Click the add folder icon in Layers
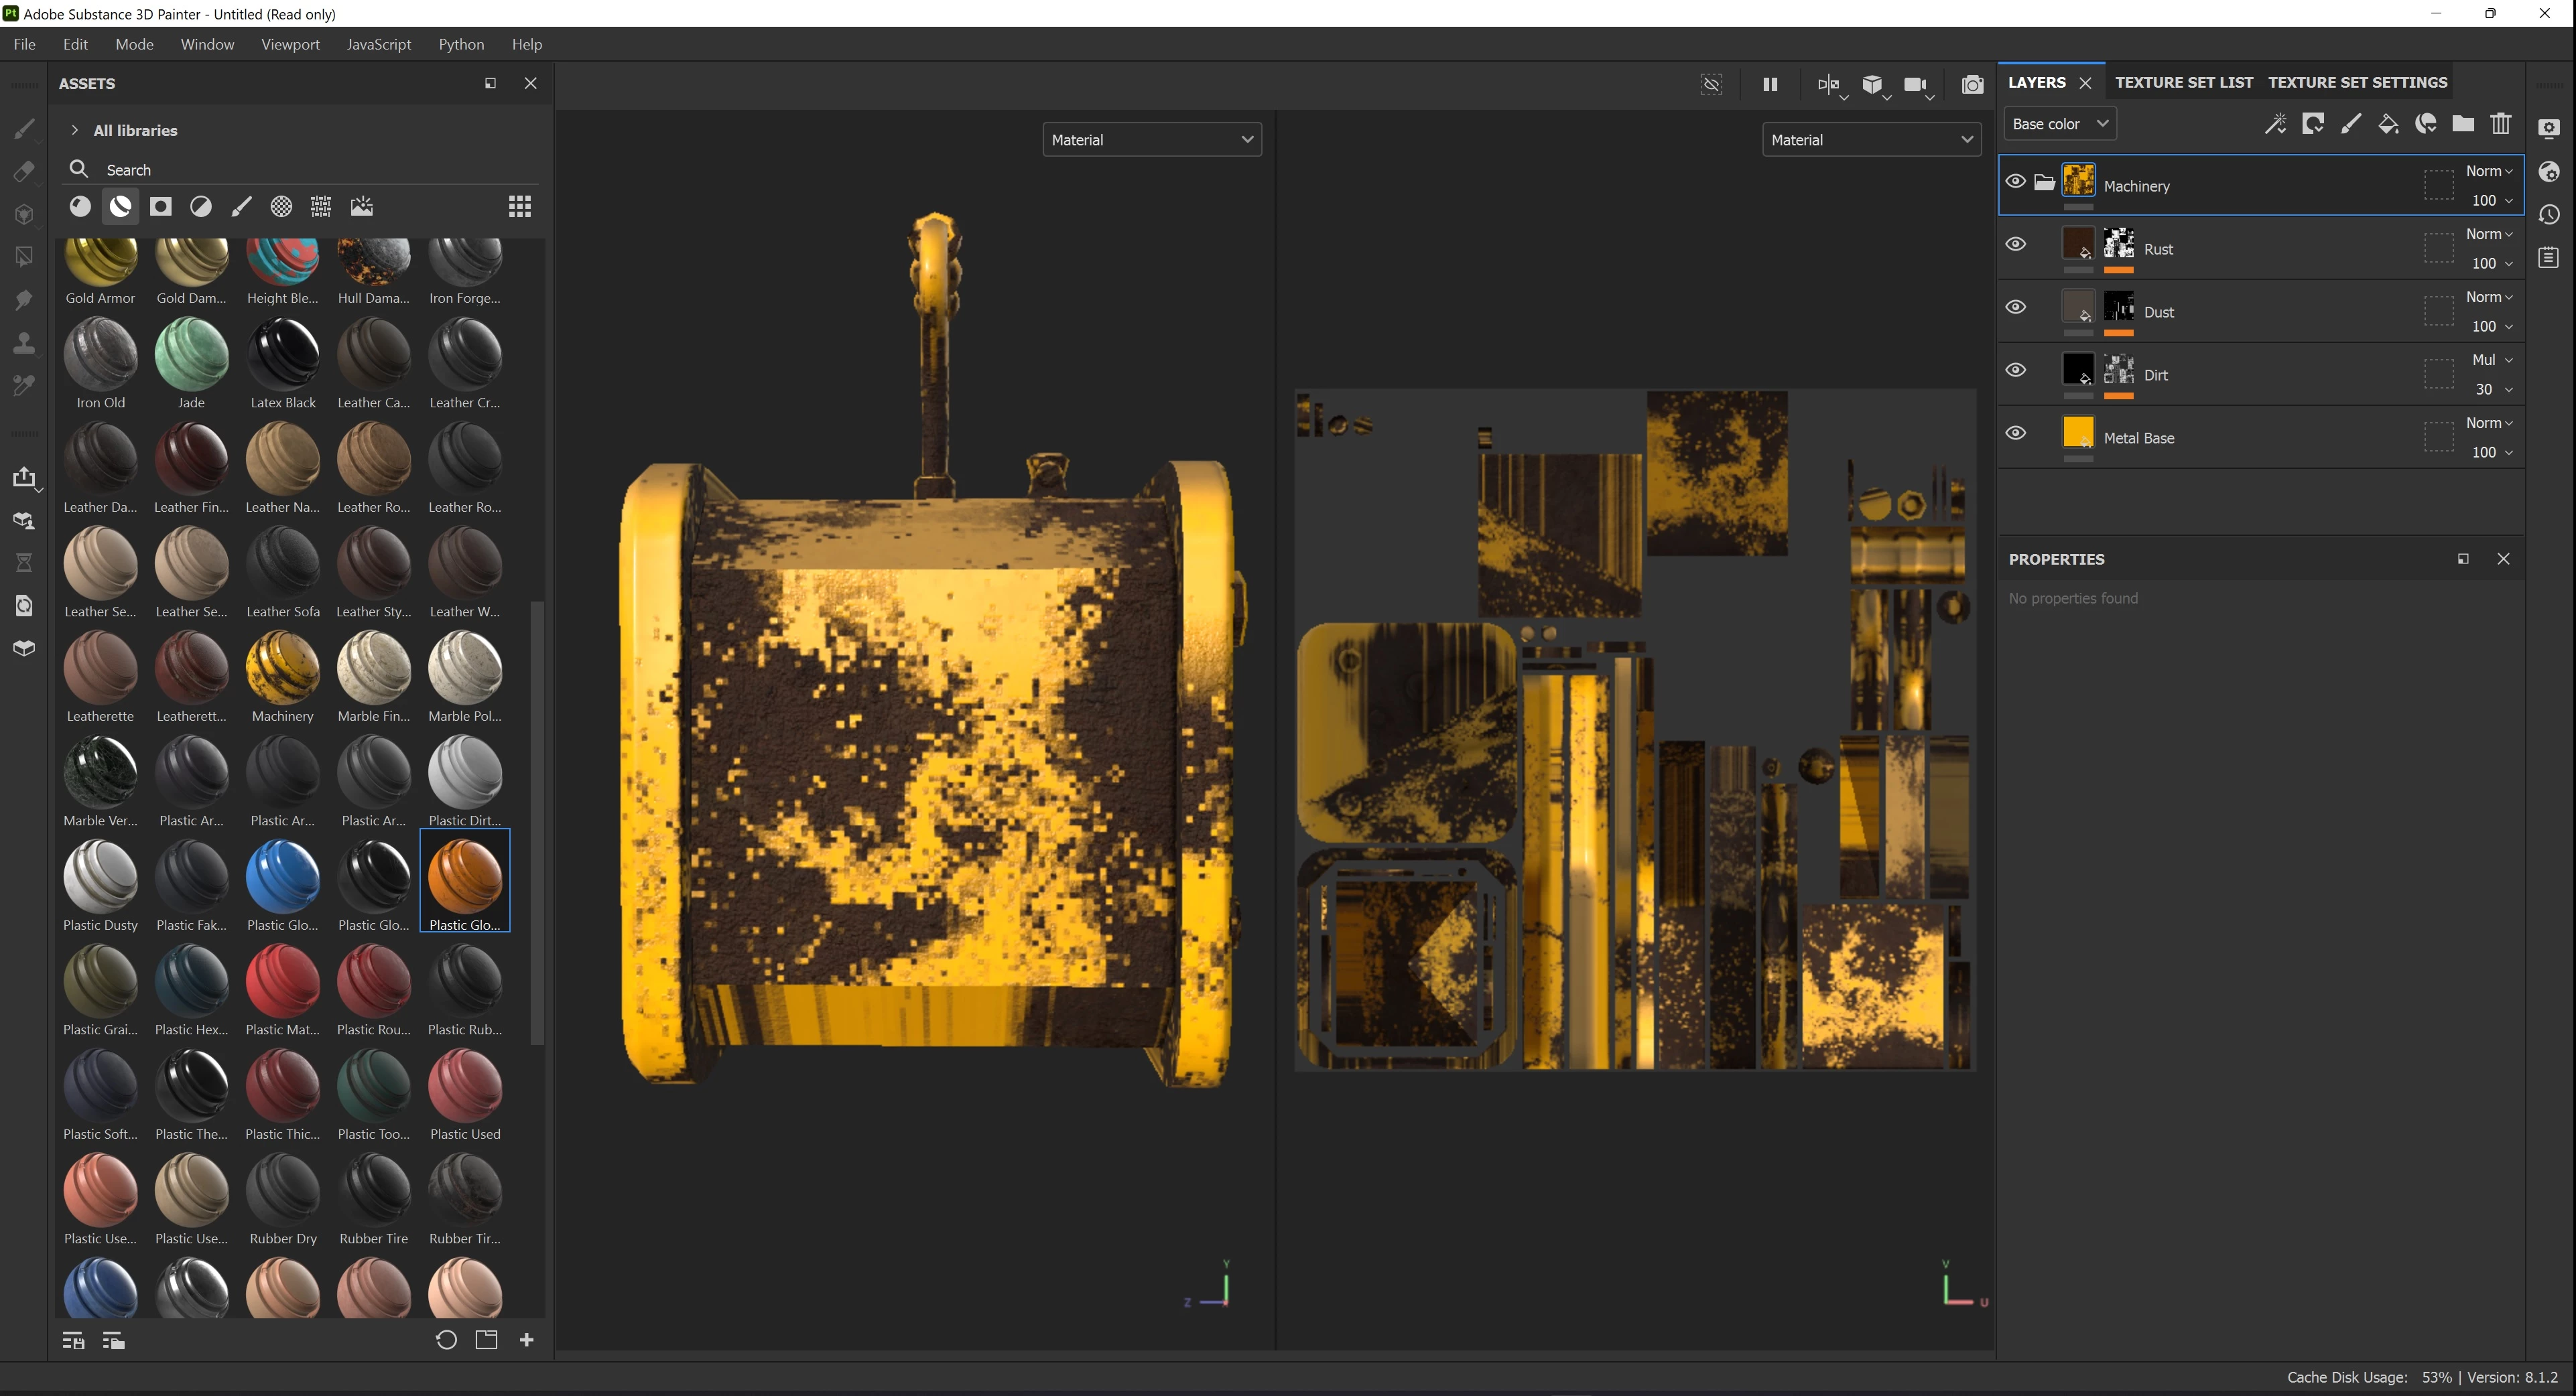Screen dimensions: 2576x1396 tap(2463, 124)
